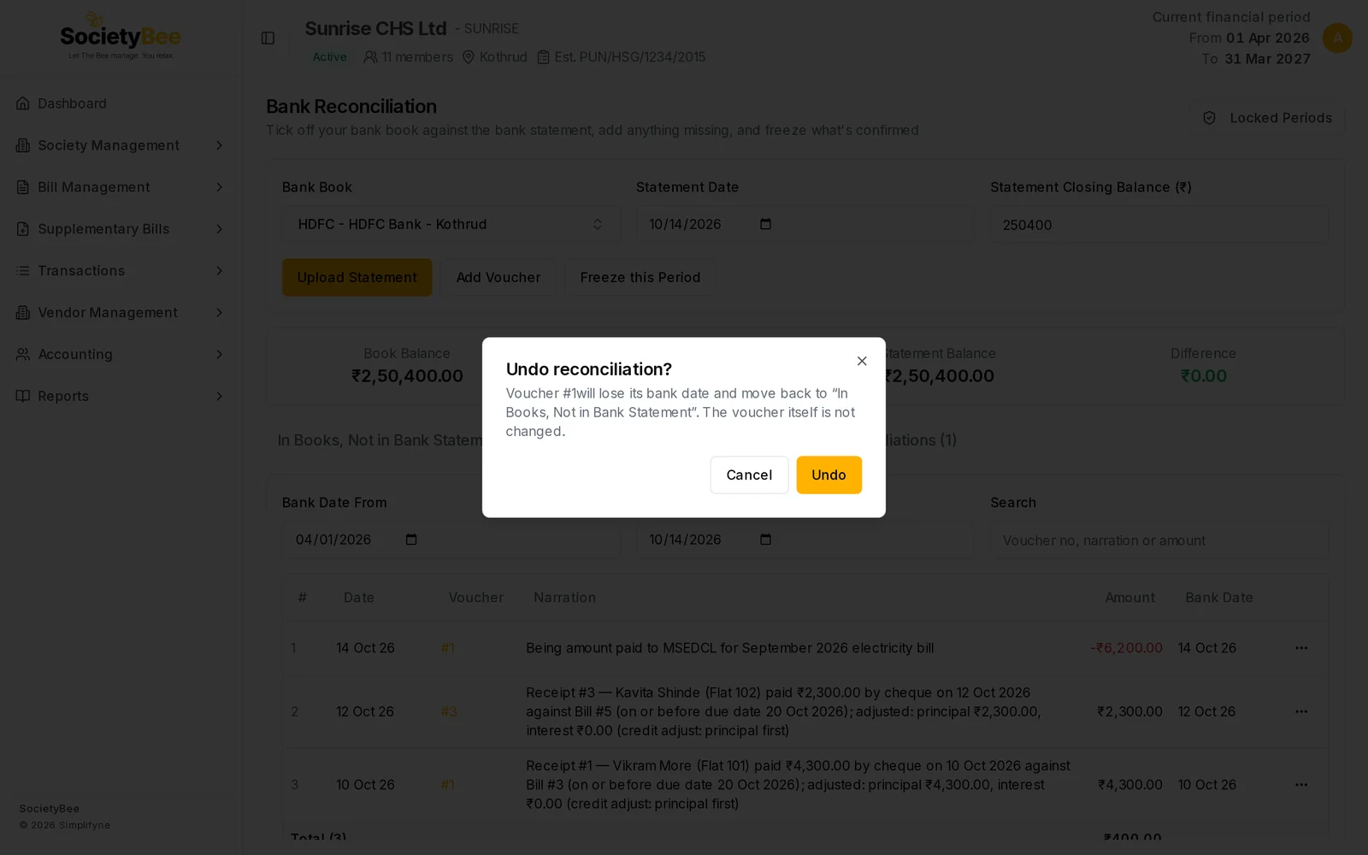Select the In Books, Not in Bank Statement tab

pyautogui.click(x=380, y=440)
